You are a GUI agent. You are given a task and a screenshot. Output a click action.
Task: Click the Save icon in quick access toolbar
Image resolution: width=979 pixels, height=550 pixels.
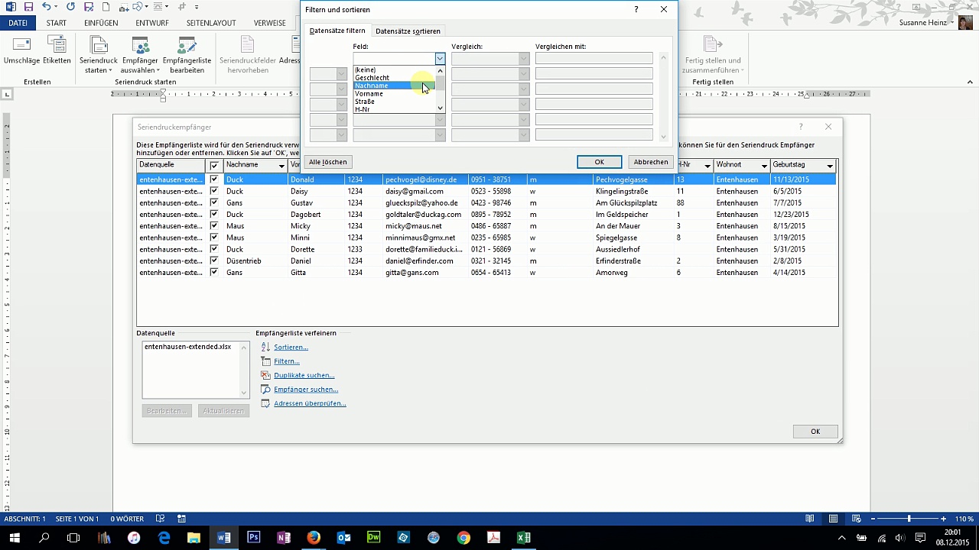click(x=28, y=7)
